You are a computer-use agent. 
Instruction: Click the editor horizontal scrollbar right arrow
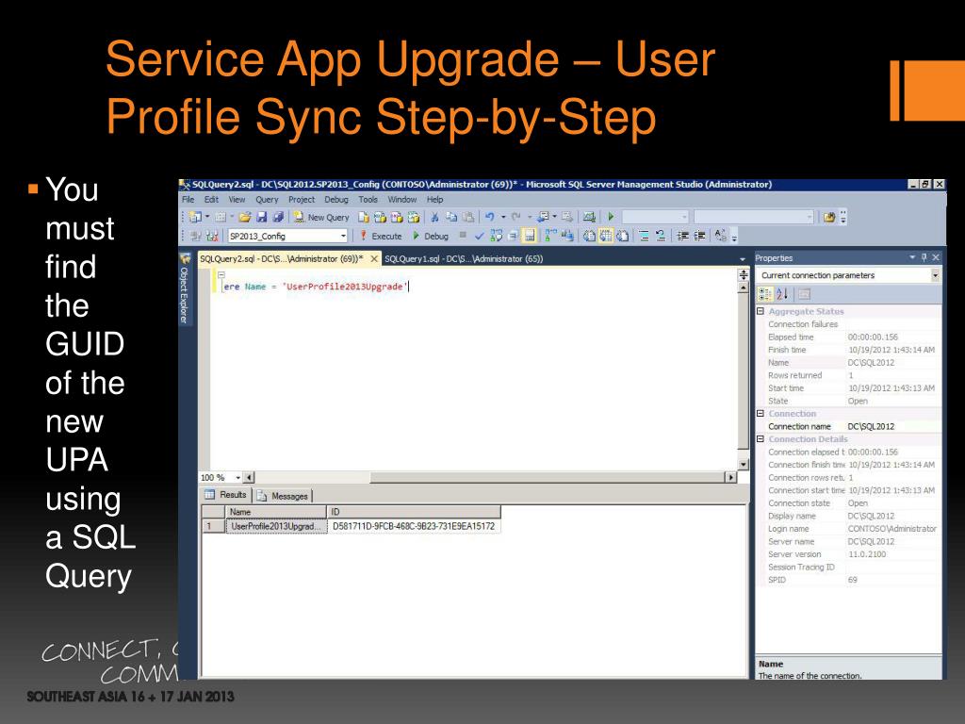pyautogui.click(x=730, y=477)
